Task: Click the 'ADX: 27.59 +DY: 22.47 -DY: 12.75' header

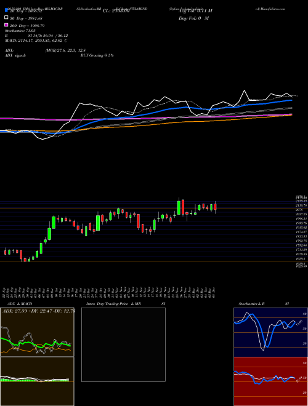Action: click(39, 311)
